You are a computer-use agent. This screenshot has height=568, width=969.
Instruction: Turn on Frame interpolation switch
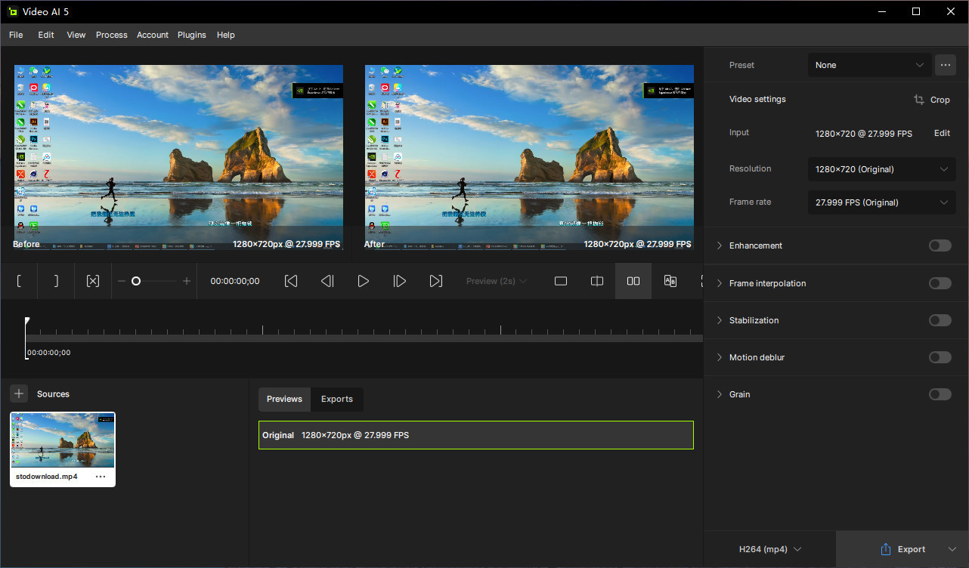pos(940,283)
